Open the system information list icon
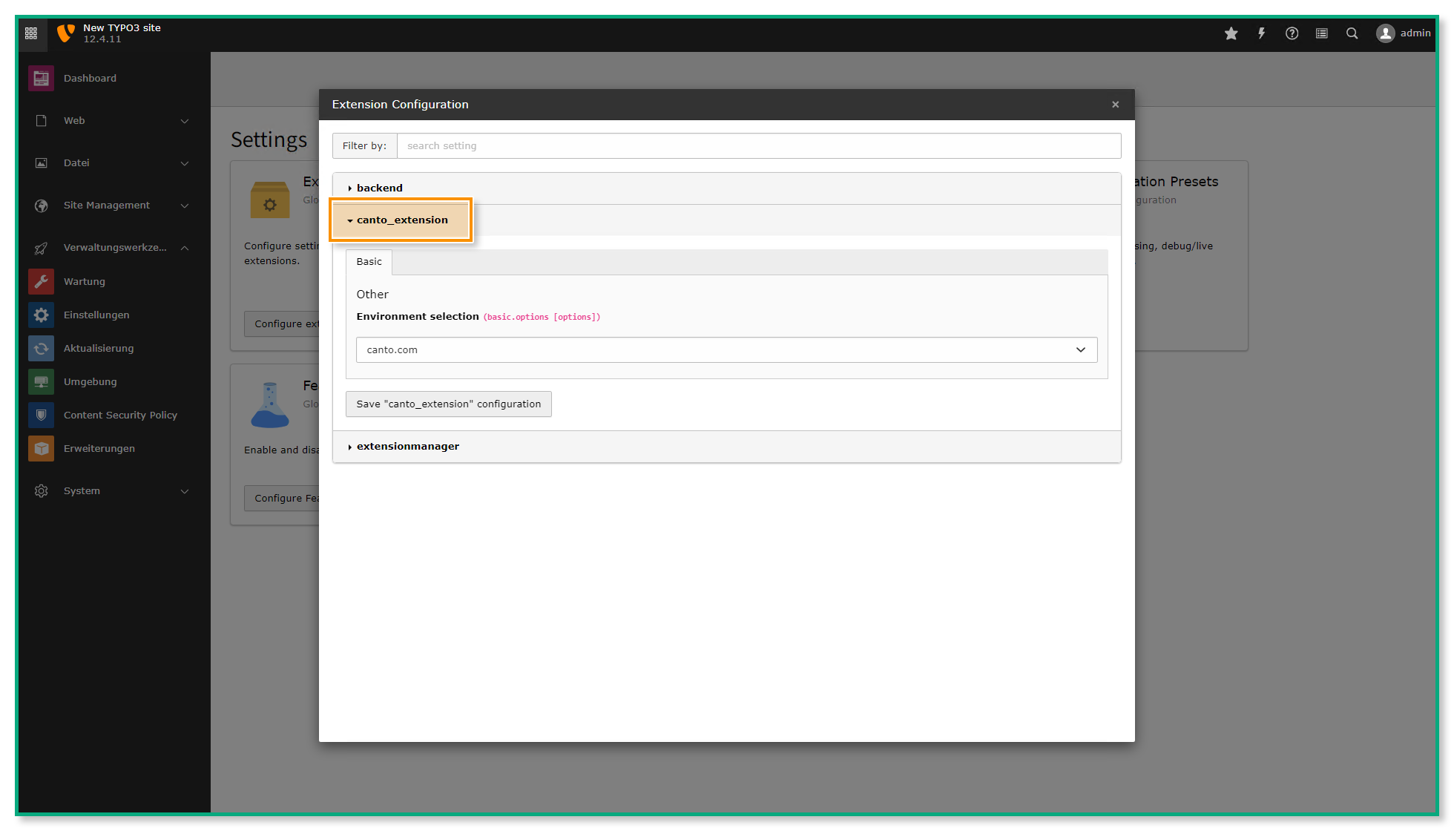 [1322, 33]
